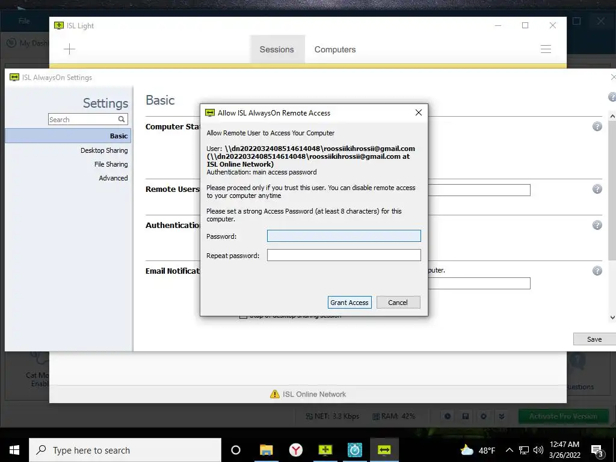Click the stopwatch app taskbar icon
Image resolution: width=616 pixels, height=462 pixels.
point(354,450)
